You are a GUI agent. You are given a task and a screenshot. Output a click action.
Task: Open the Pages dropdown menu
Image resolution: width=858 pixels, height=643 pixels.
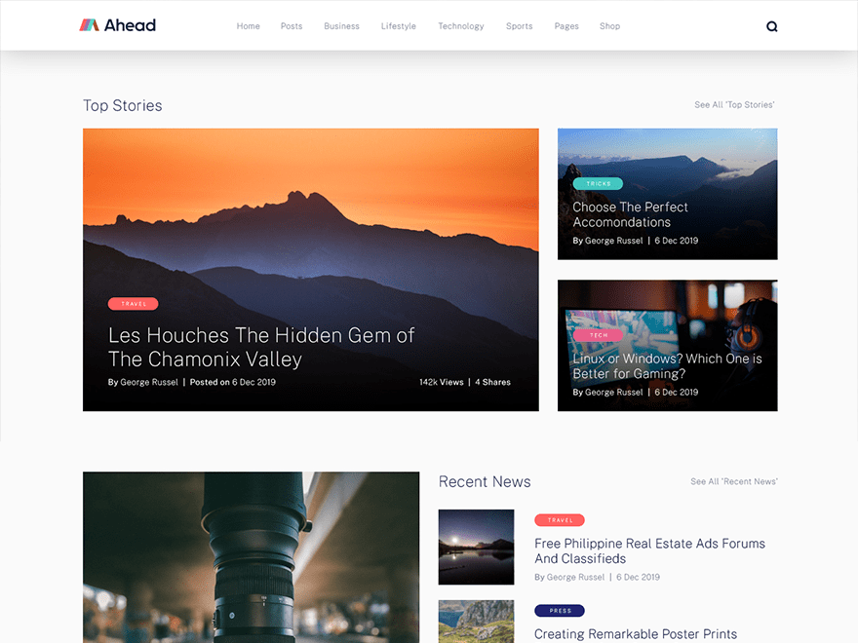pos(566,26)
